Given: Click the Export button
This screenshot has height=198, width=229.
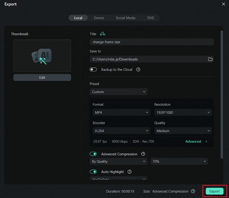Looking at the screenshot, I should [214, 191].
